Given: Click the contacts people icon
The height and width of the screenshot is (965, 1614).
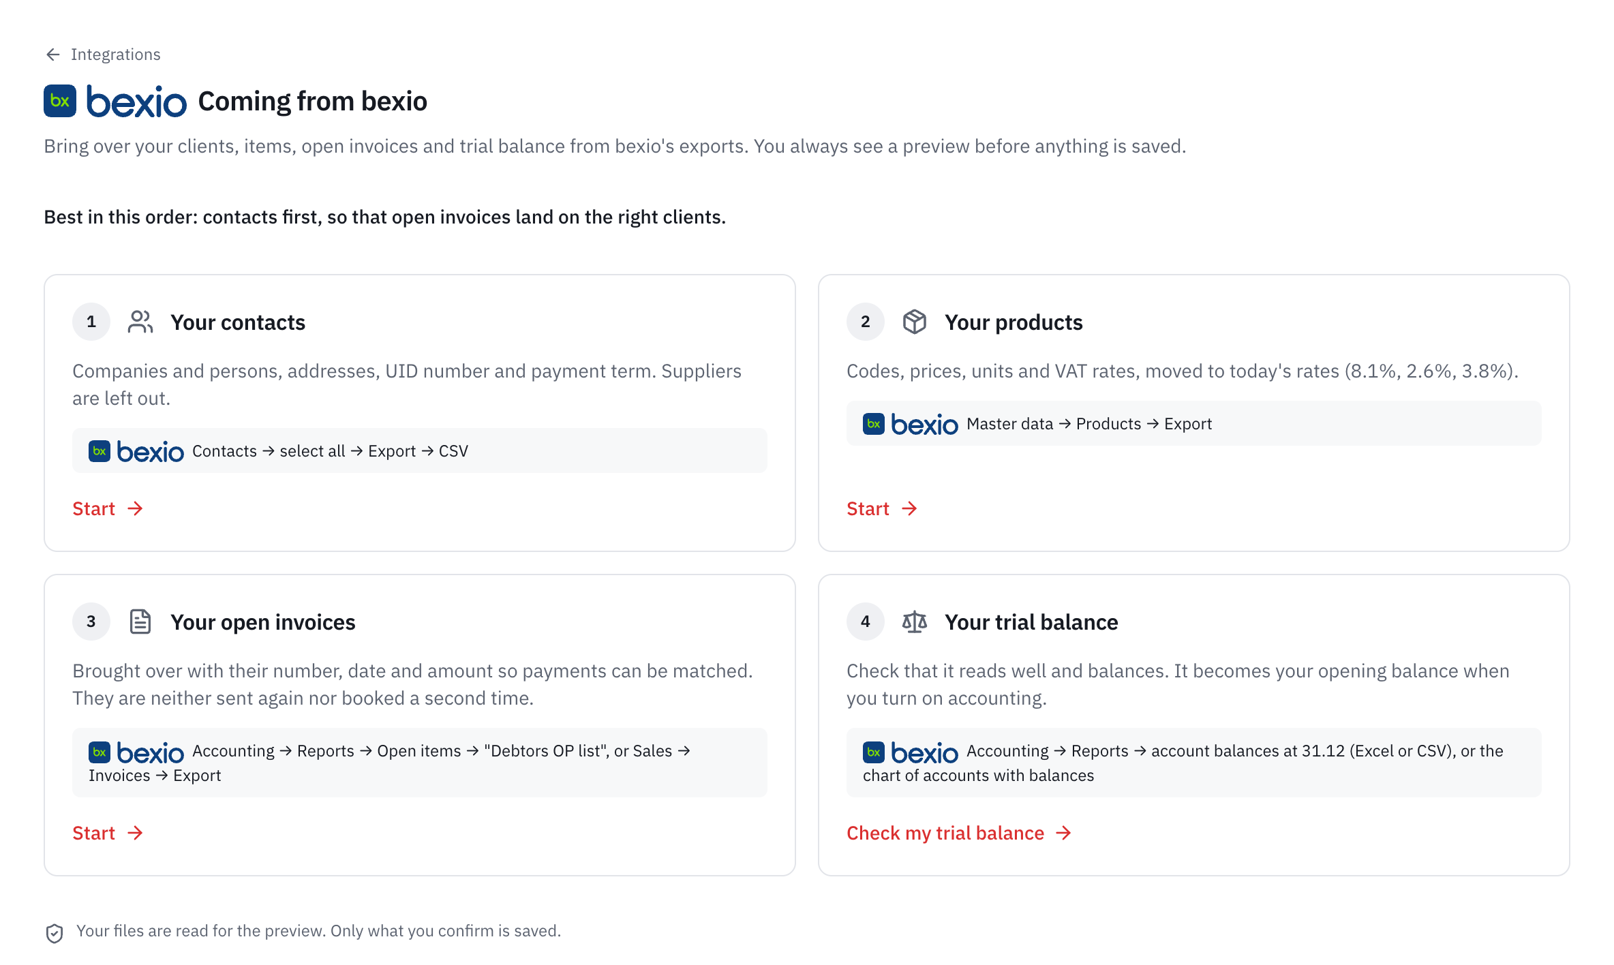Looking at the screenshot, I should (140, 322).
